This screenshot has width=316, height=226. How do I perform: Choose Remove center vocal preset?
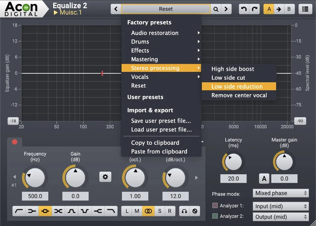(x=239, y=95)
